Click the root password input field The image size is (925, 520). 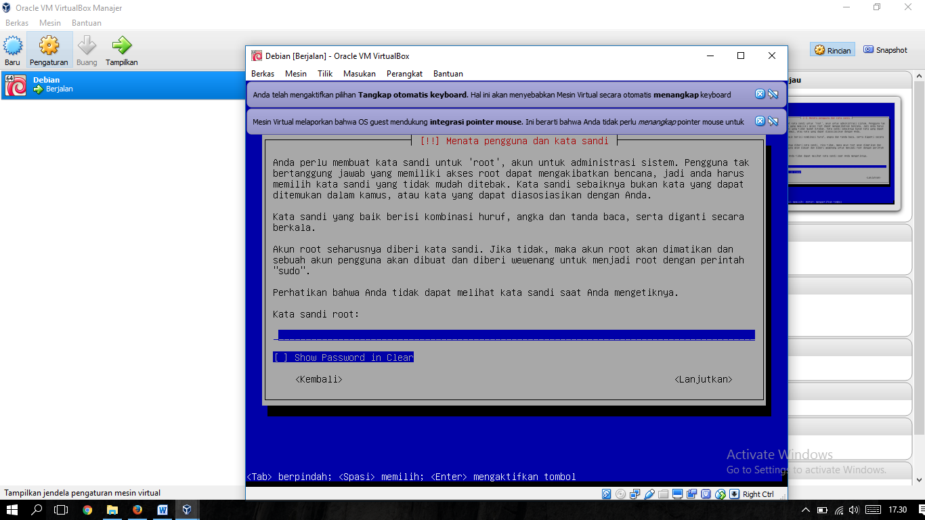click(x=515, y=334)
